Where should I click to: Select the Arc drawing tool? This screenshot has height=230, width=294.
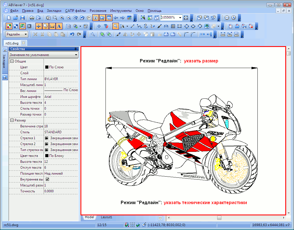[x=200, y=26]
